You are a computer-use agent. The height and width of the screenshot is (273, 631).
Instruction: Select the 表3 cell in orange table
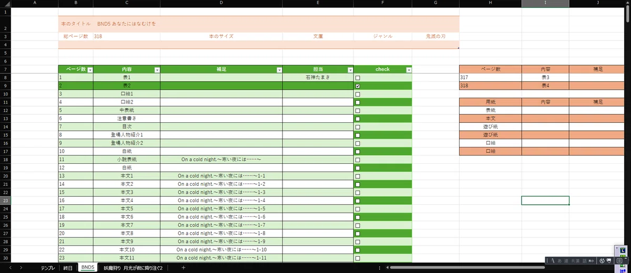545,78
